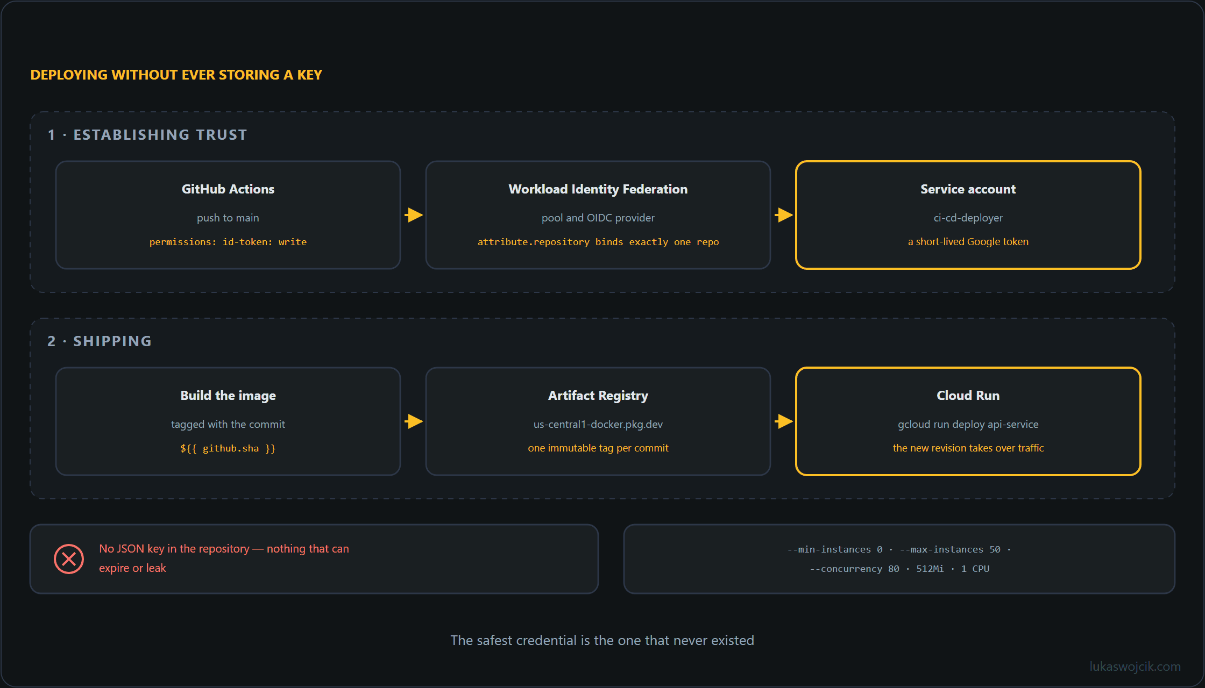Click 'gcloud run deploy api-service' text
The width and height of the screenshot is (1205, 688).
pos(968,424)
